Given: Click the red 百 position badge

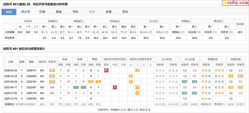Looking at the screenshot, I should click(x=106, y=70).
